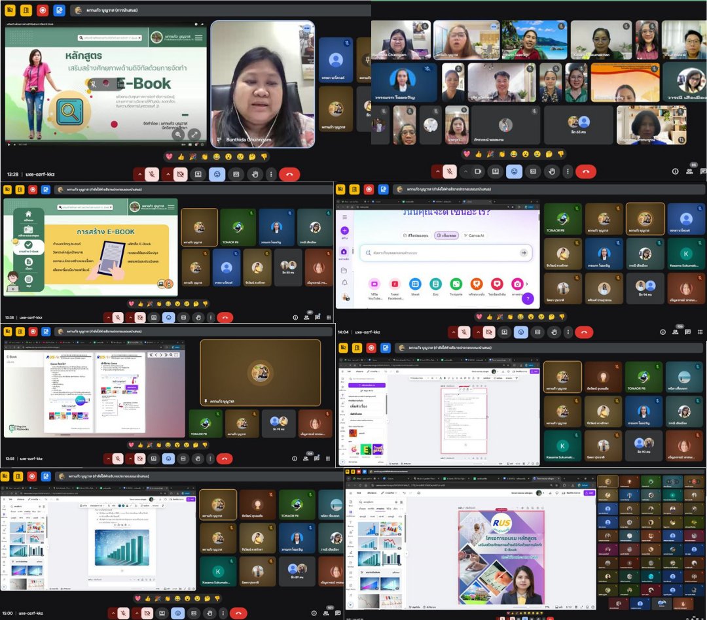Select the Sheet shortcut in Canva
The image size is (707, 620).
tap(415, 284)
